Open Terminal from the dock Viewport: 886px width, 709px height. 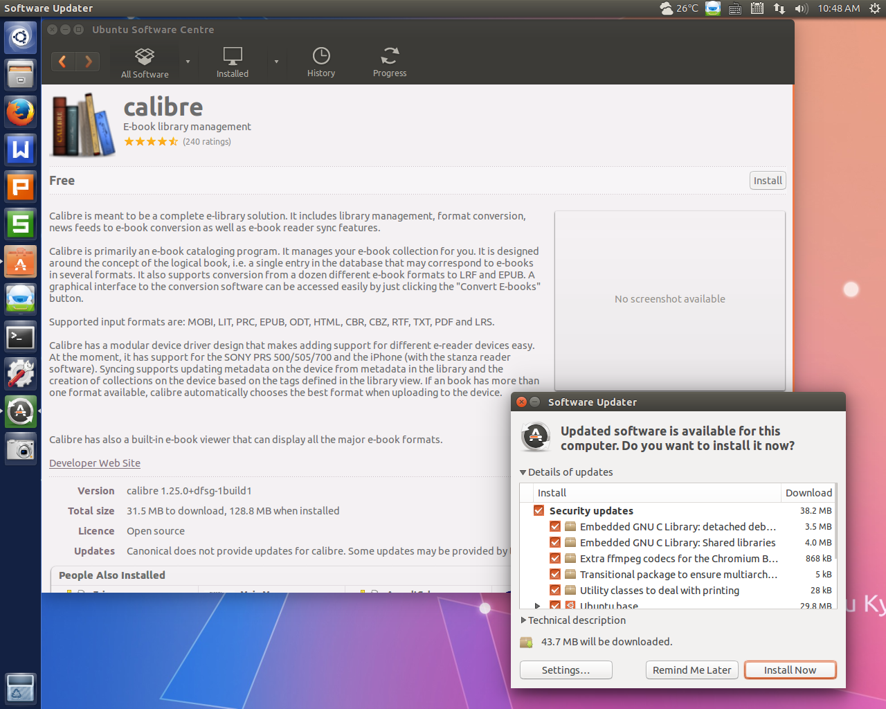20,336
